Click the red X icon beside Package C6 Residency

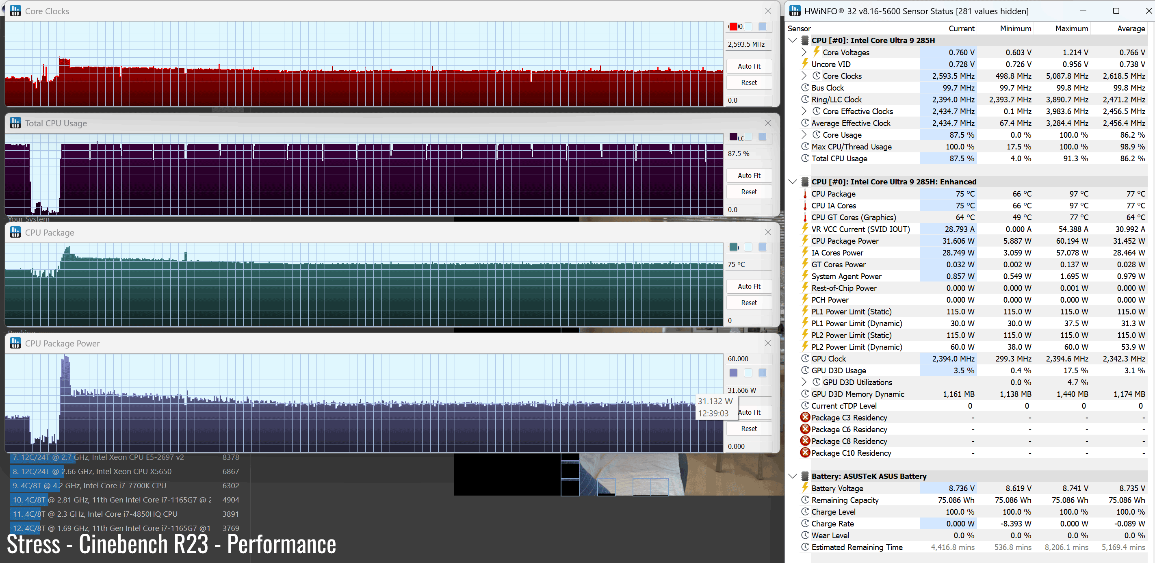point(805,429)
